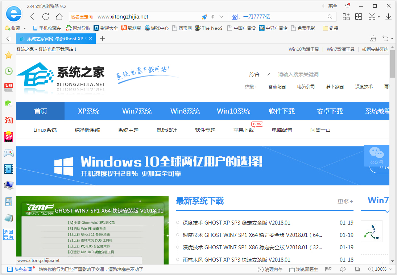Screen dimensions: 397x275
Task: Open the Toutiao news icon in sidebar
Action: click(x=9, y=87)
